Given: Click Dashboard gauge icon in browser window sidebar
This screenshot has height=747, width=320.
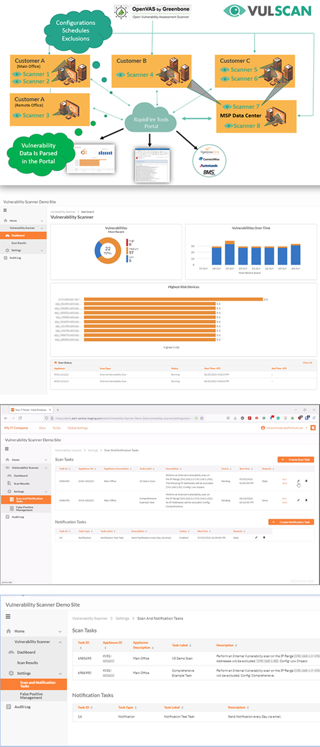Looking at the screenshot, I should click(9, 476).
